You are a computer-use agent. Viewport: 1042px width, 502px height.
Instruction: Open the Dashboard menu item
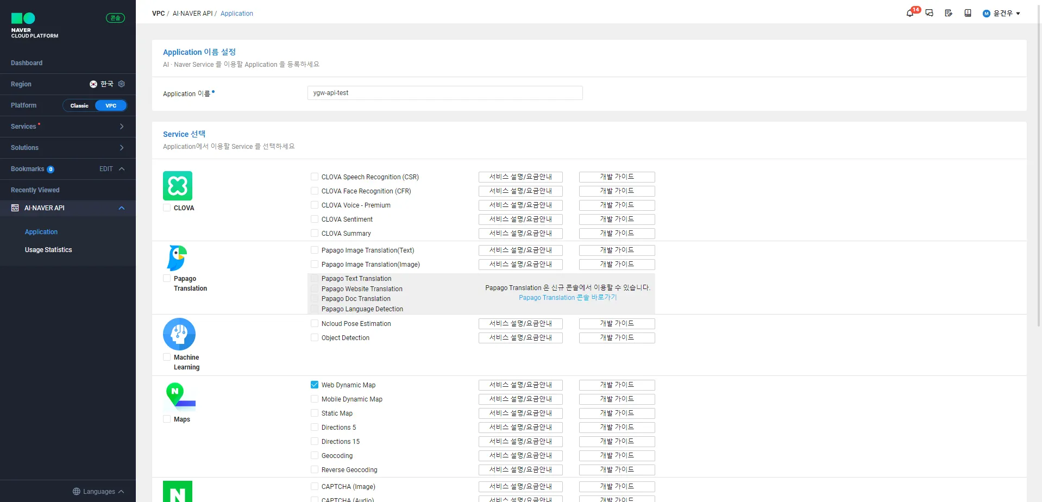[x=27, y=63]
